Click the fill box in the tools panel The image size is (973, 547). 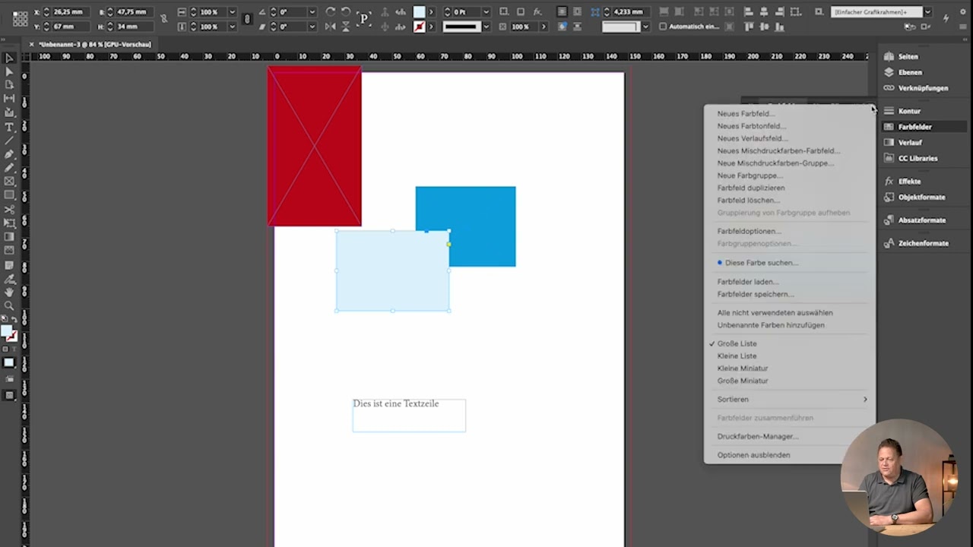[x=6, y=331]
